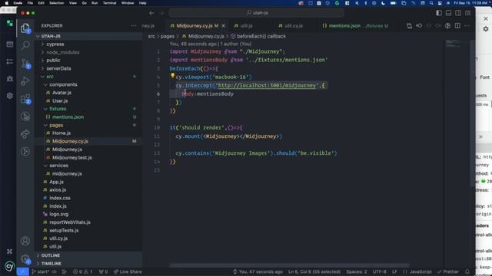This screenshot has height=276, width=492.
Task: Click Prettier in the status bar
Action: point(447,271)
